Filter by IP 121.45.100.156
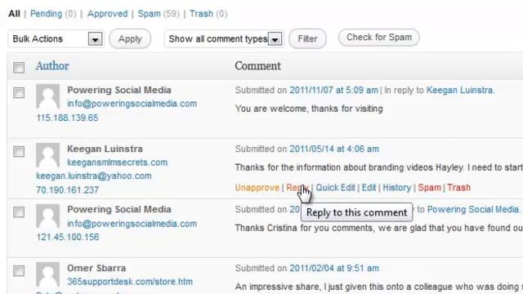The height and width of the screenshot is (294, 523). tap(67, 237)
